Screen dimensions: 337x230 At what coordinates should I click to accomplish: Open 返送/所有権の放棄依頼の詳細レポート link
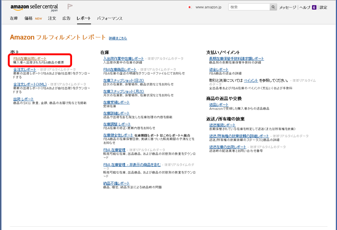pos(239,136)
